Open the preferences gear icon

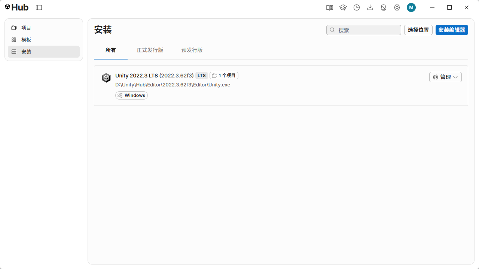tap(397, 7)
